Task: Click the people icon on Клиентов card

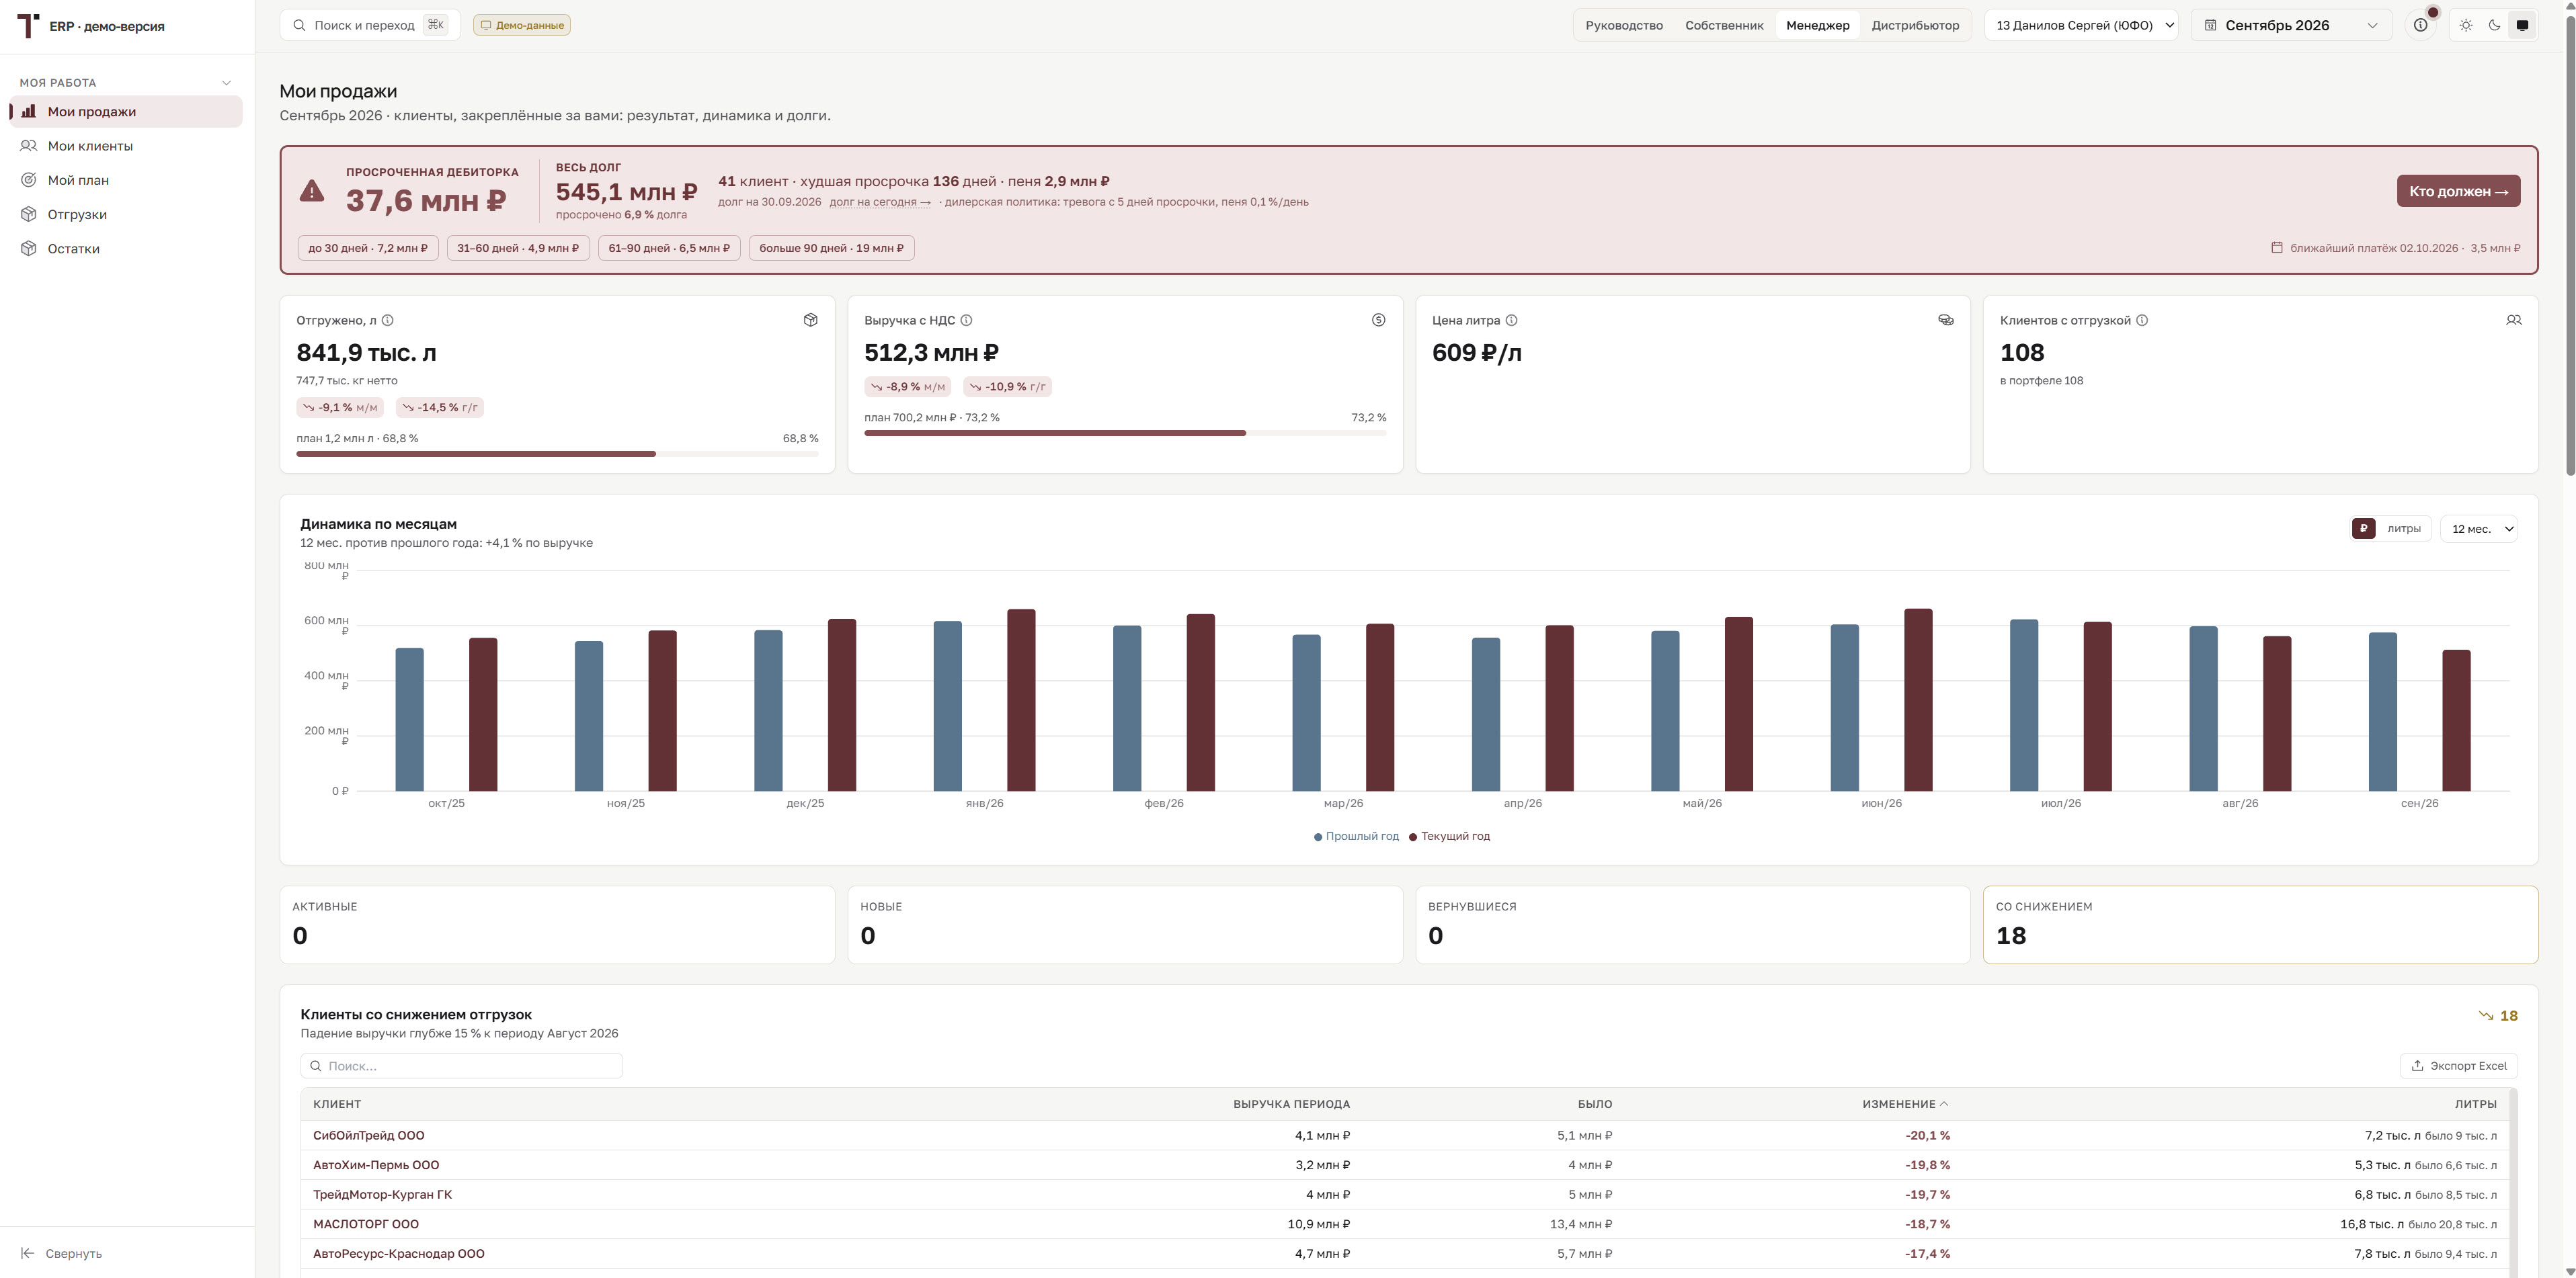Action: click(x=2513, y=320)
